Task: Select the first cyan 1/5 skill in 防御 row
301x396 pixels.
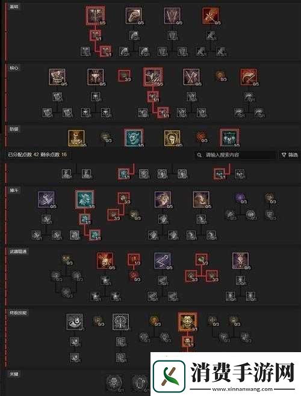Action: [134, 138]
